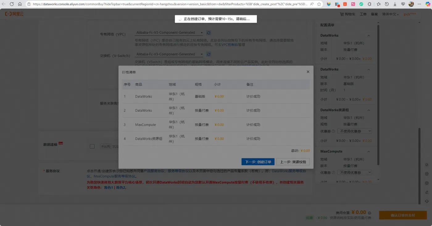The height and width of the screenshot is (226, 432).
Task: Open the extension with the red badge
Action: [337, 4]
